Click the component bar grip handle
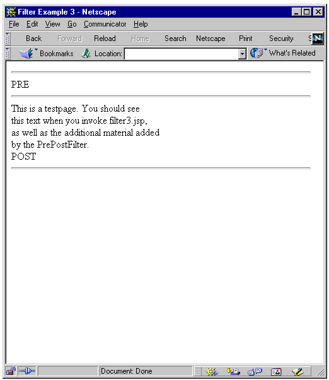The width and height of the screenshot is (329, 380). pos(198,371)
